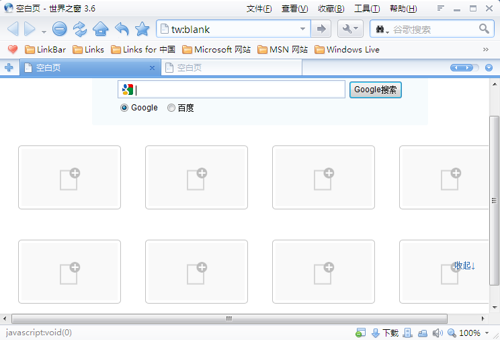Open a new tab with the plus icon
500x340 pixels.
click(x=9, y=67)
